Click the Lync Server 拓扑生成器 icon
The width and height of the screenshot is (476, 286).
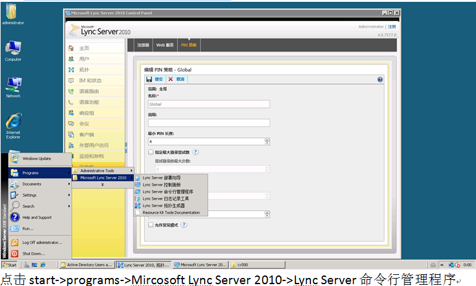tap(137, 206)
